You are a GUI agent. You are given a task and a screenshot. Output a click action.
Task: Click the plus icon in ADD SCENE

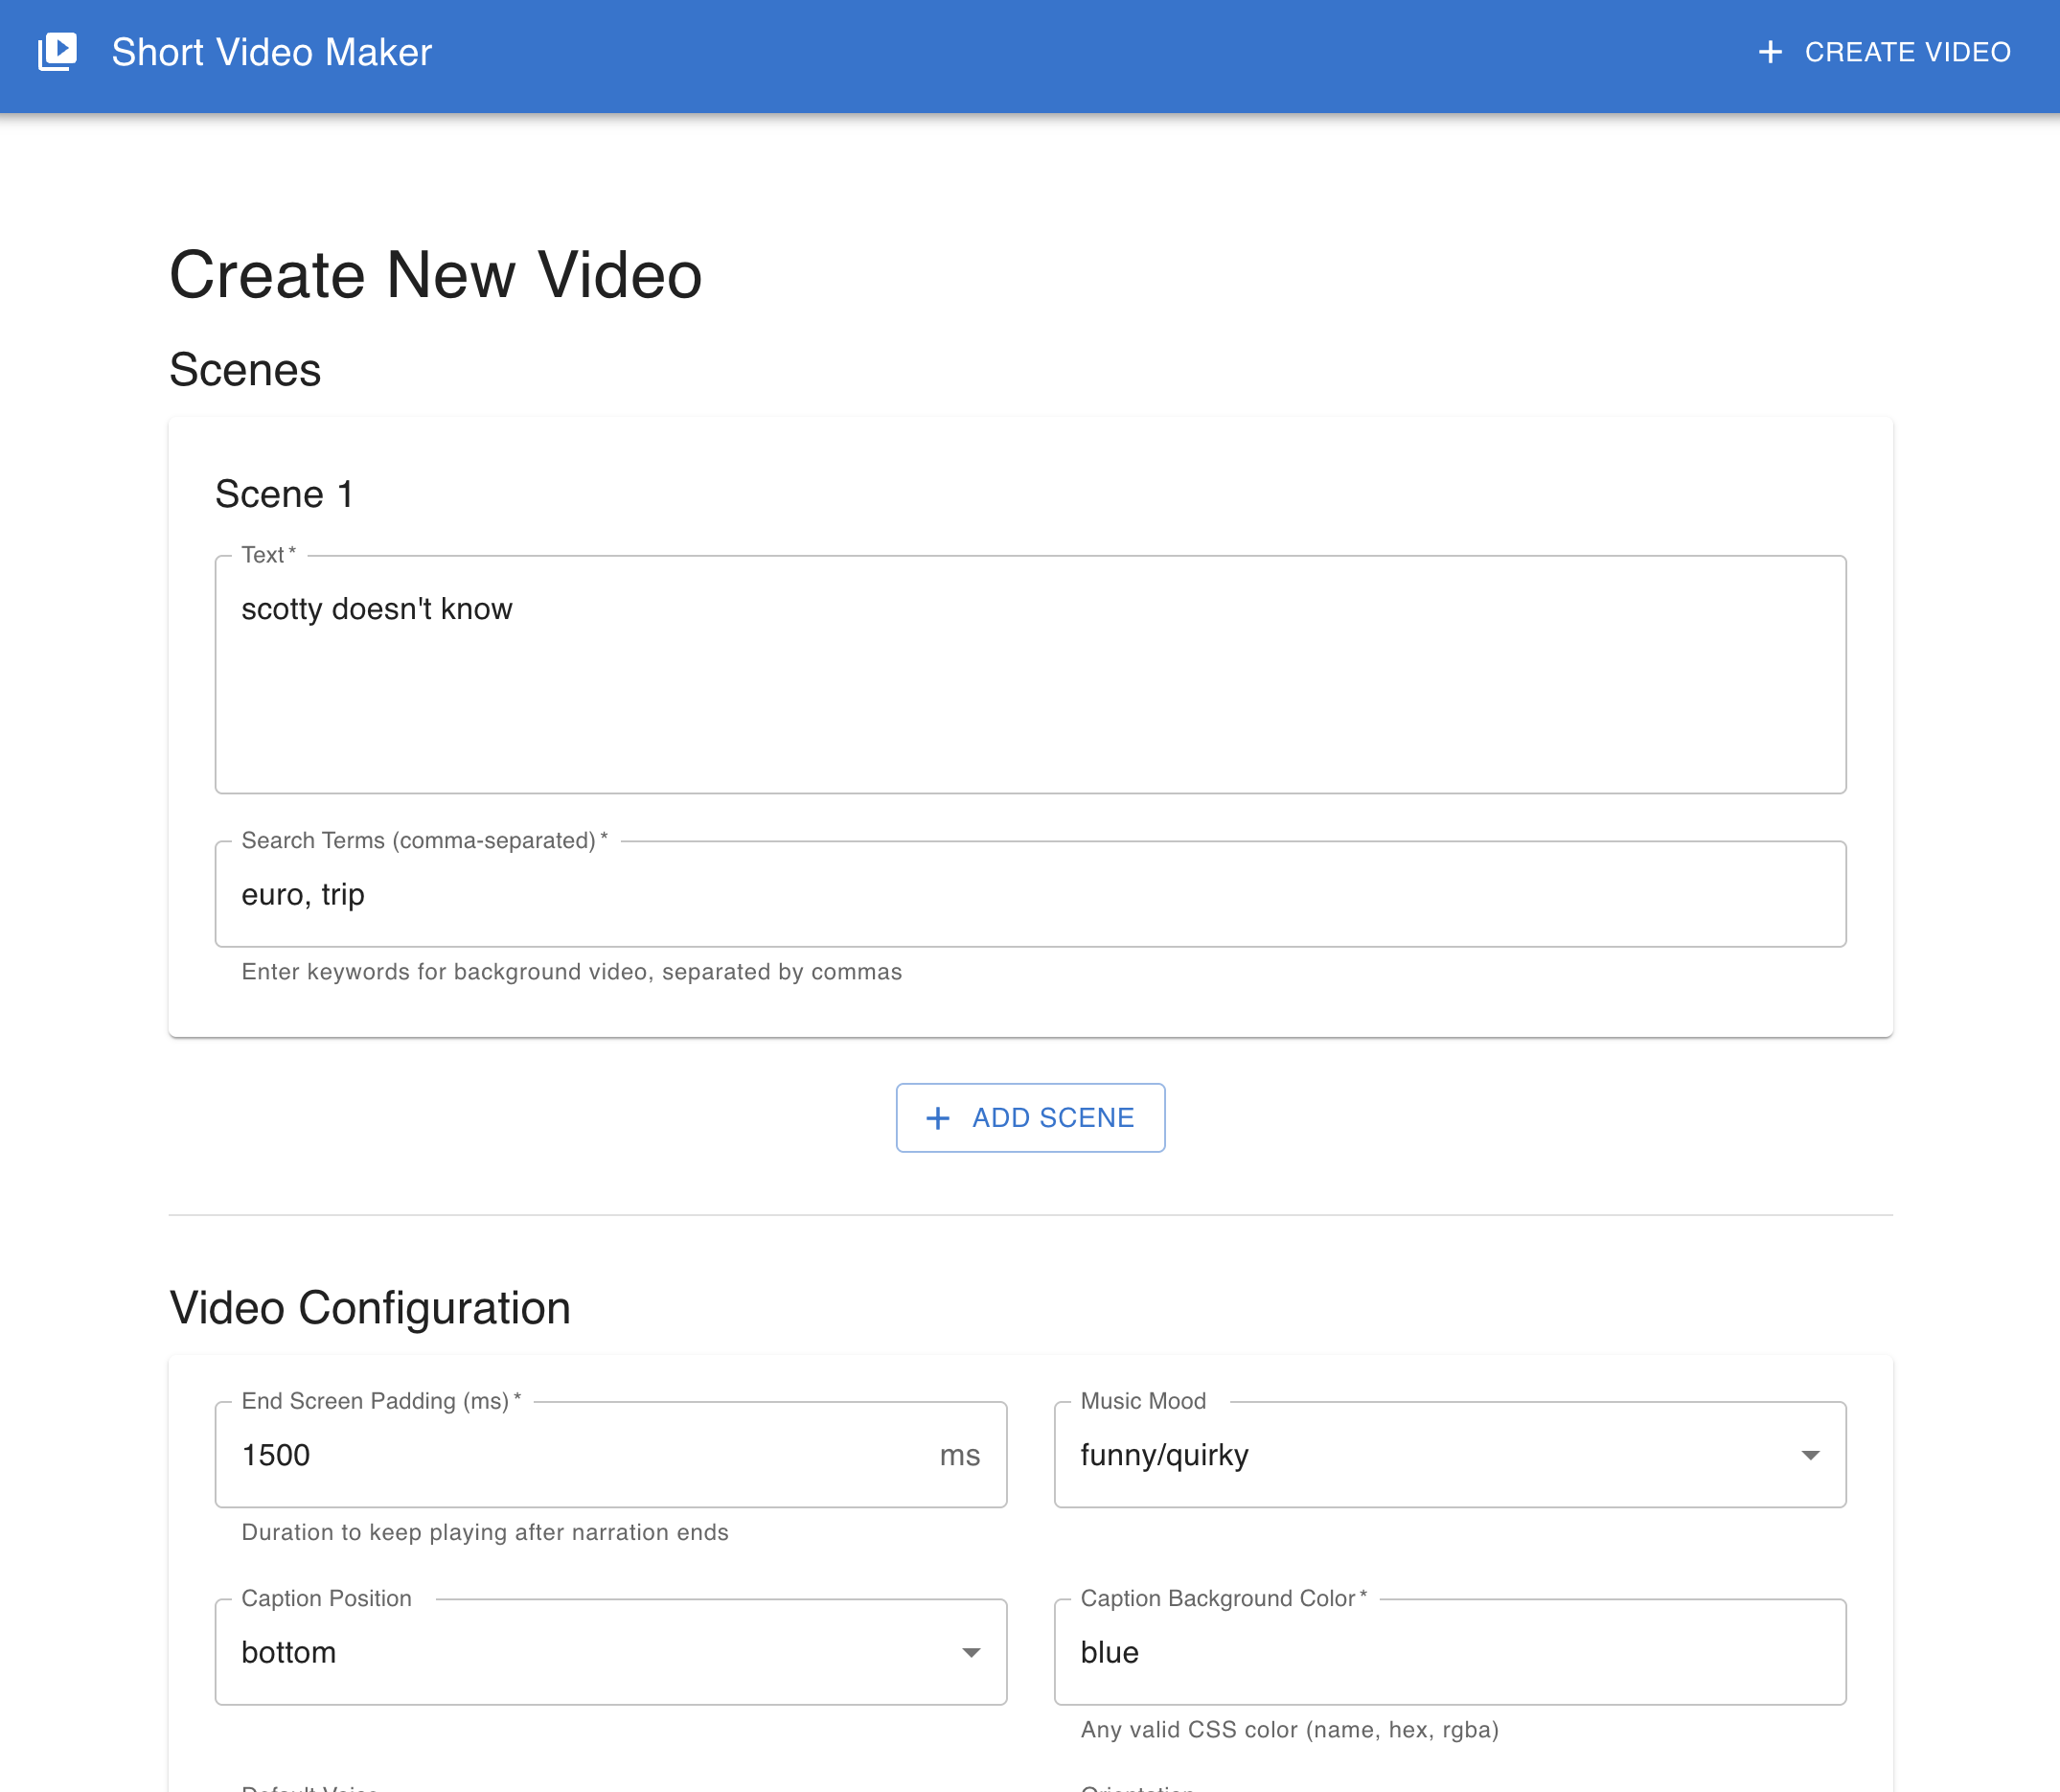tap(937, 1118)
